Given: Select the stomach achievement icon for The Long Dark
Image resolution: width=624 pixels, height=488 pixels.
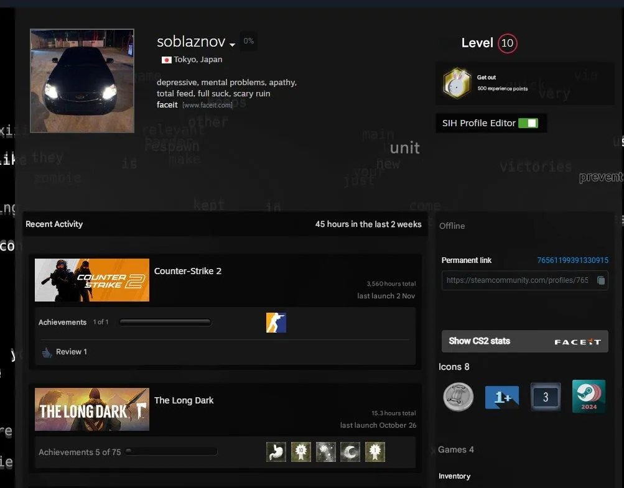Looking at the screenshot, I should [276, 451].
